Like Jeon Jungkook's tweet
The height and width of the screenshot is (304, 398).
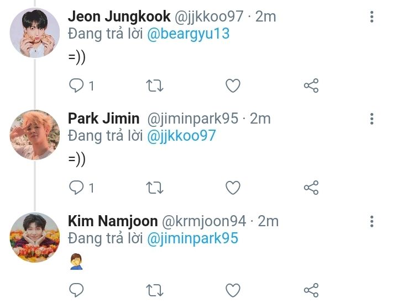click(233, 86)
